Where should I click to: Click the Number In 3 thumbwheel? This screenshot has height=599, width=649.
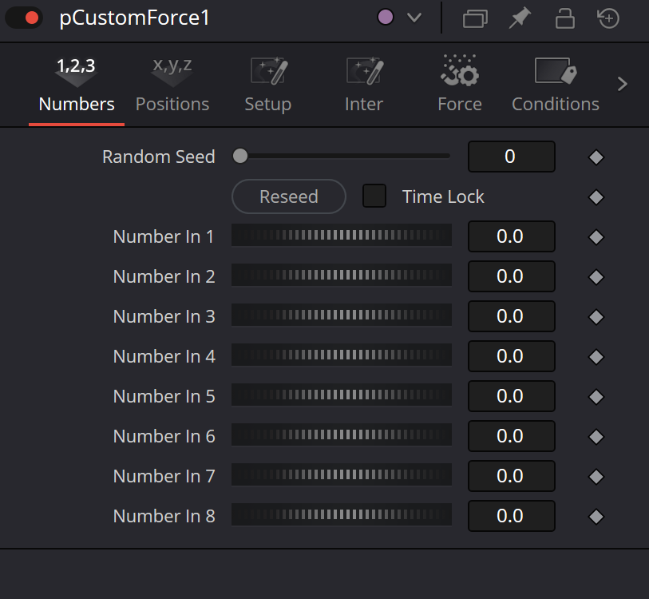(x=342, y=315)
